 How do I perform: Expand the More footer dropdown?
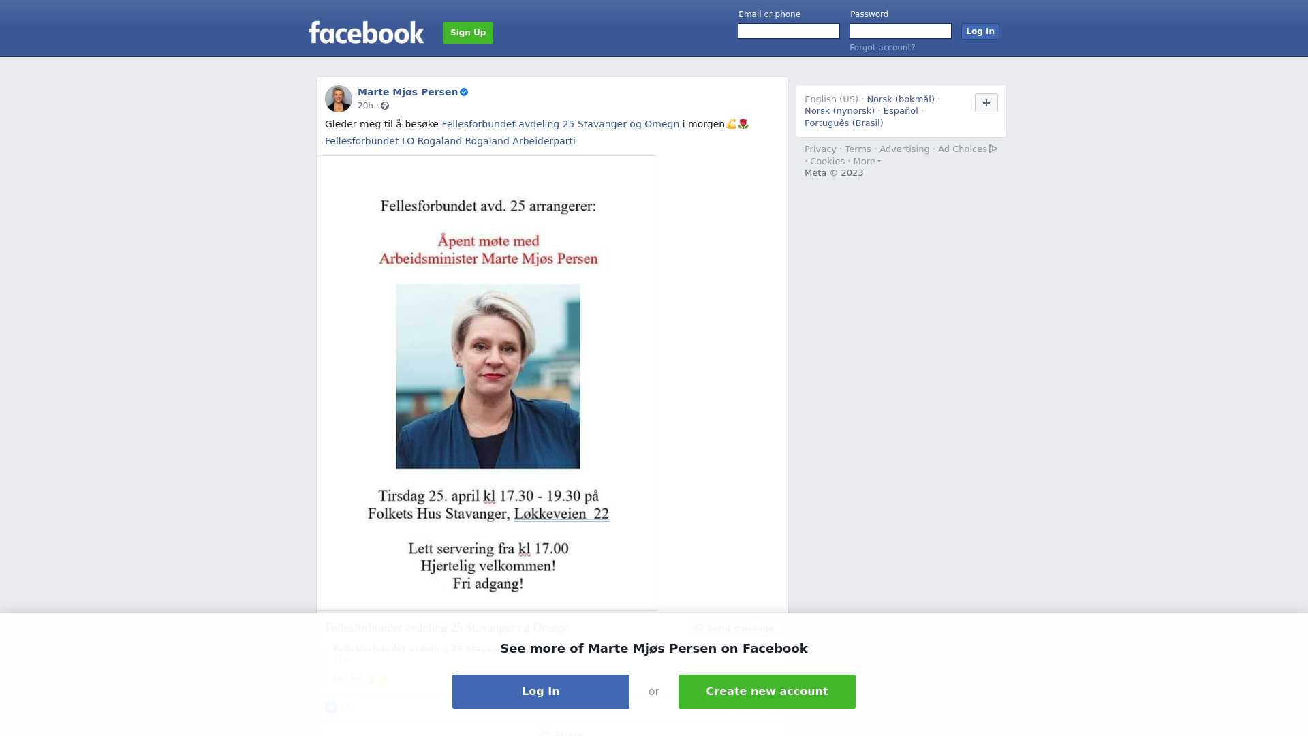click(x=867, y=162)
